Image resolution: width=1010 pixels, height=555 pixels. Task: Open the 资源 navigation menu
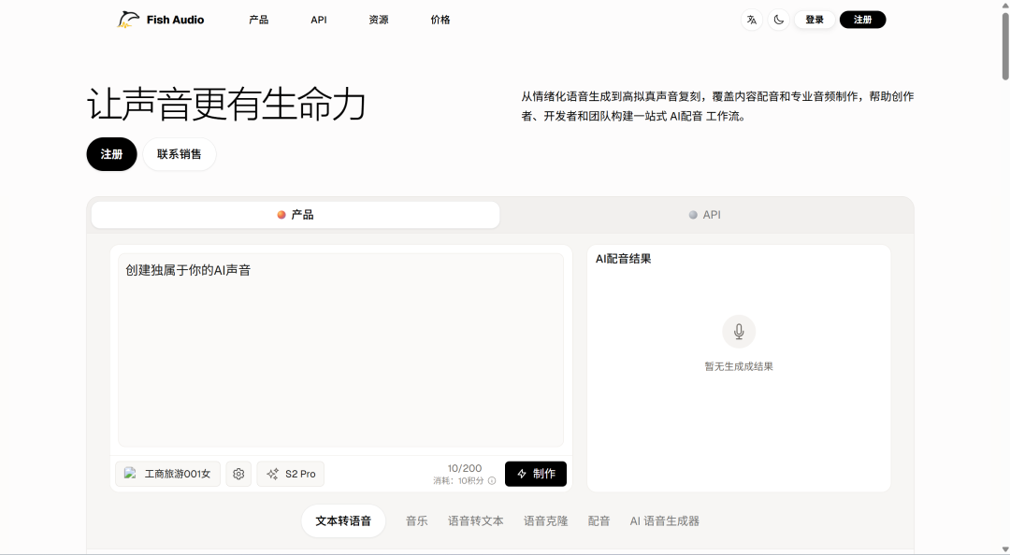[x=378, y=20]
